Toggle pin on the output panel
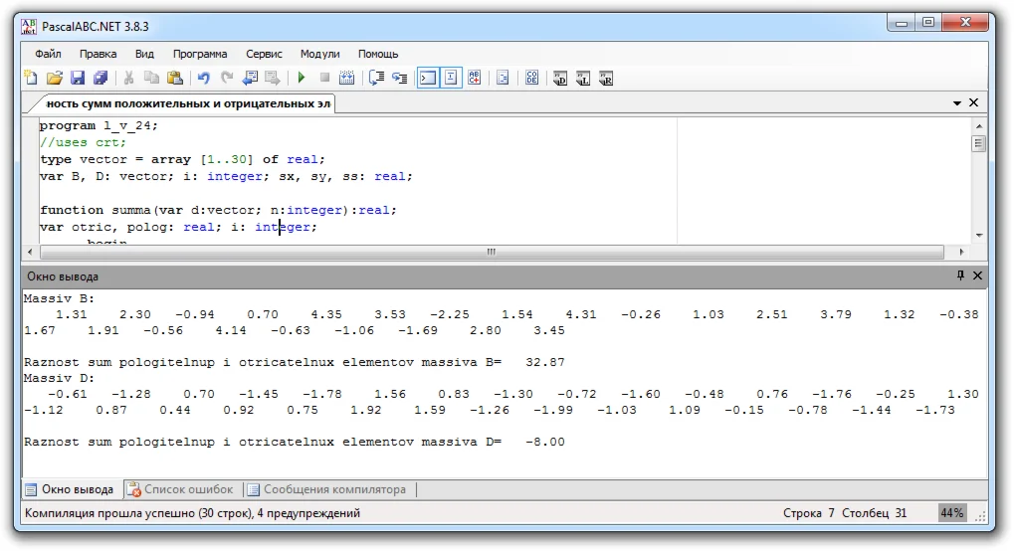Image resolution: width=1014 pixels, height=551 pixels. pos(960,275)
